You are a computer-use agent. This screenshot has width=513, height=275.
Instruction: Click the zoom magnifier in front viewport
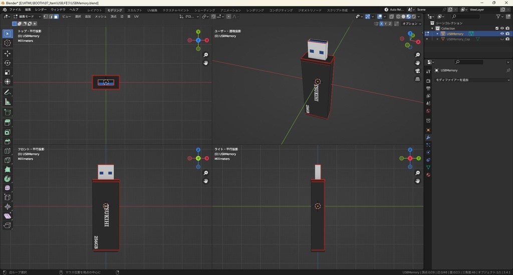[205, 173]
